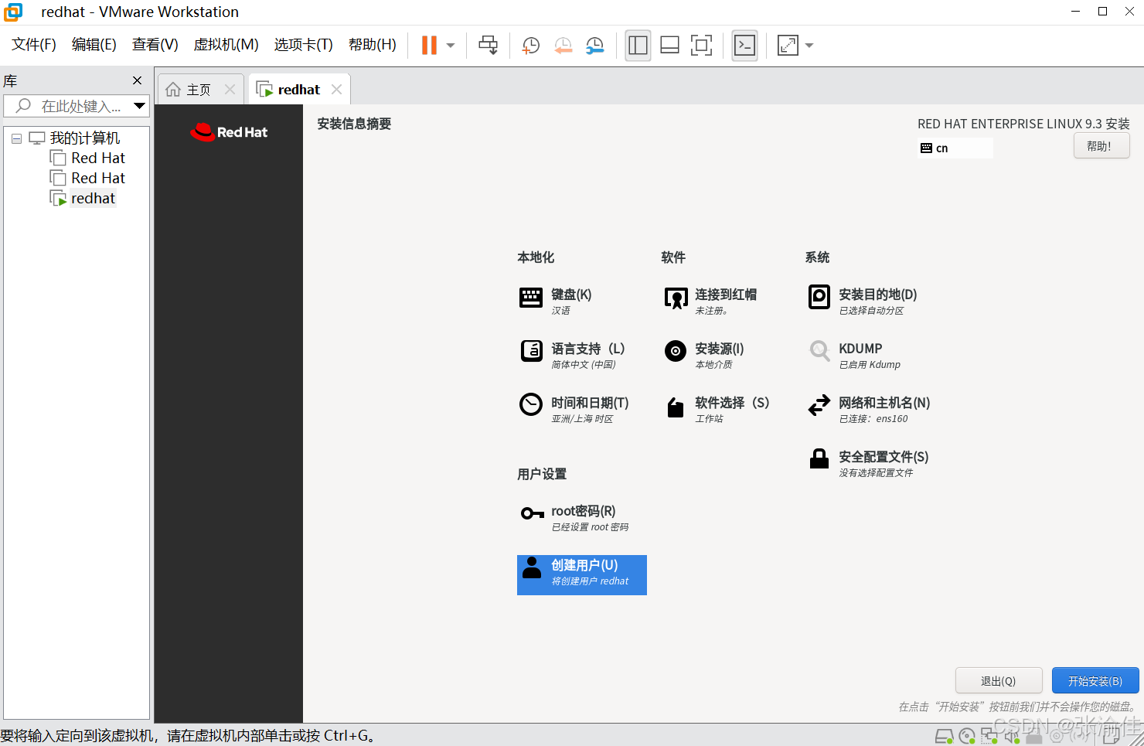
Task: Send Ctrl+Alt+Del to the virtual machine
Action: (x=488, y=46)
